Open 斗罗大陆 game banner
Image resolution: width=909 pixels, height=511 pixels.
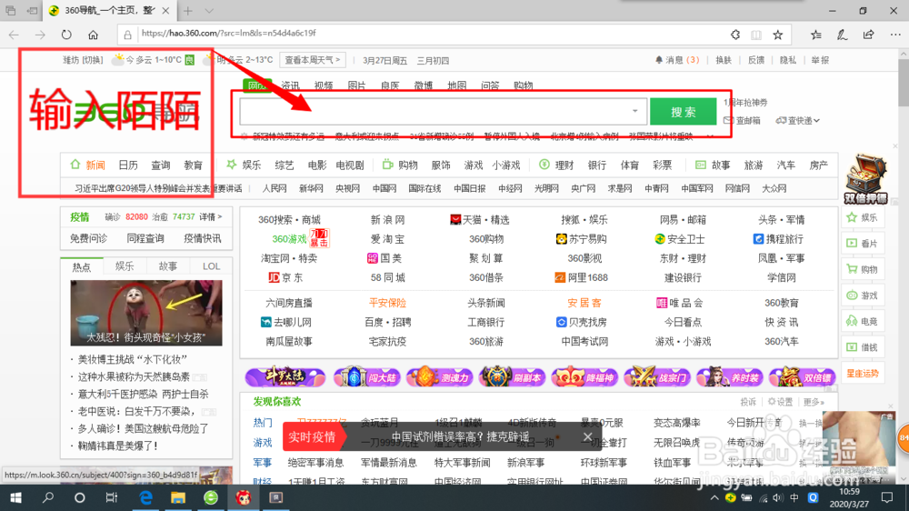pos(285,377)
